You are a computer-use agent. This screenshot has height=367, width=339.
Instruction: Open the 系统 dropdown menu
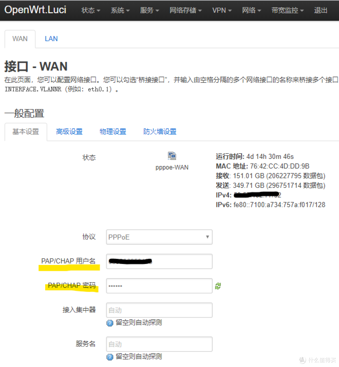pos(120,10)
